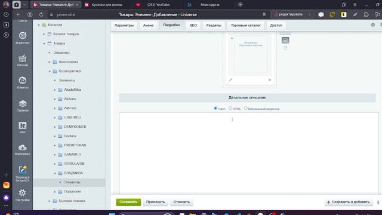382x215 pixels.
Task: Collapse the Товары tree node
Action: pos(44,44)
